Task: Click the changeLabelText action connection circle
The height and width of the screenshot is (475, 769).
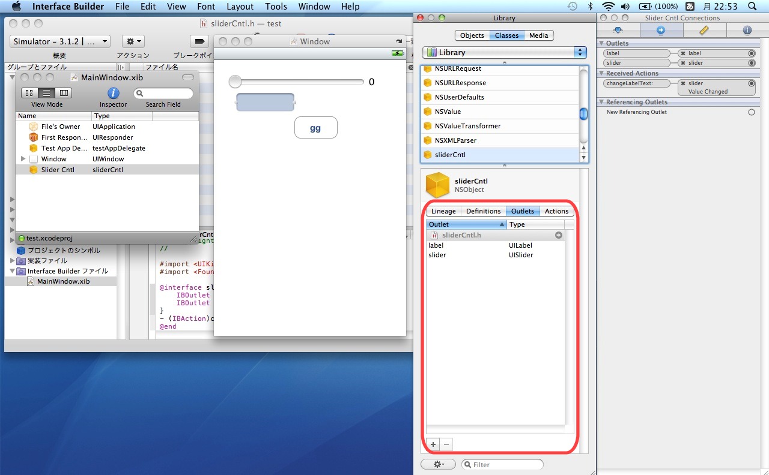Action: (752, 83)
